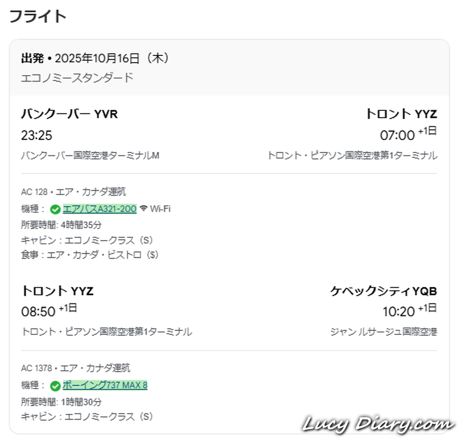Click the green checkmark beside エアバスA321-200
The width and height of the screenshot is (458, 444).
pyautogui.click(x=55, y=209)
